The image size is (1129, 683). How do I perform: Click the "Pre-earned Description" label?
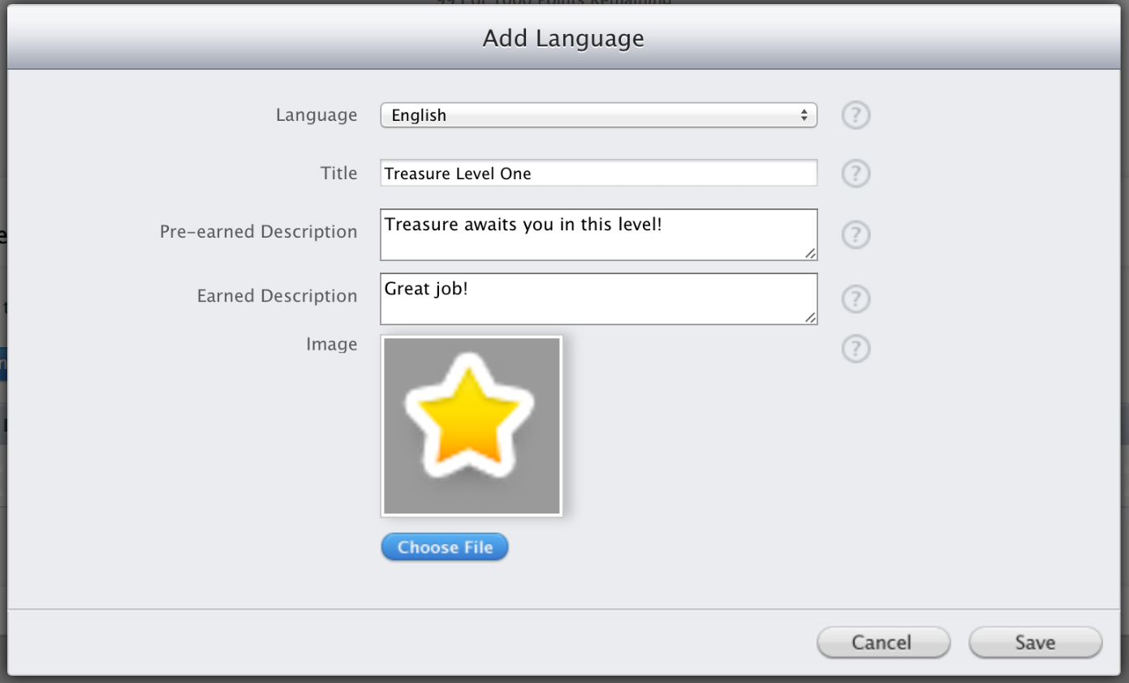pos(258,232)
